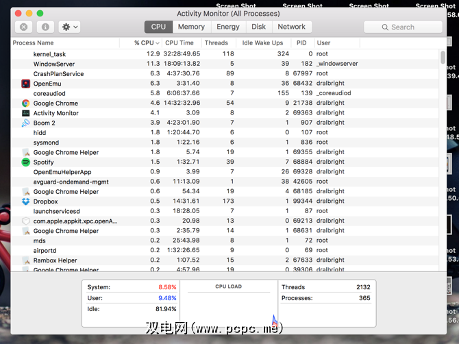Open the Disk tab
Viewport: 459px width, 344px height.
click(x=258, y=27)
